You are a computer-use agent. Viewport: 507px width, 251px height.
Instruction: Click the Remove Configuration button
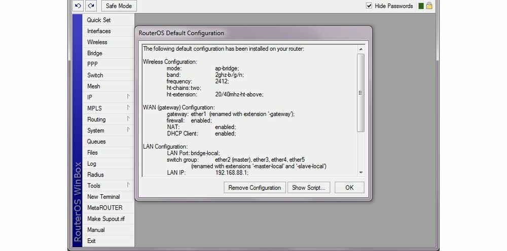255,188
